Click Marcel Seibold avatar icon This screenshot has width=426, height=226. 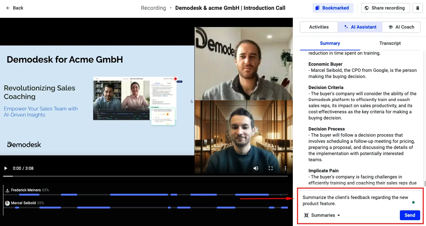(x=7, y=203)
